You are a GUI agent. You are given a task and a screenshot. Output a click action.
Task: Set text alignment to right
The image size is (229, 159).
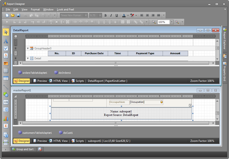(x=153, y=15)
